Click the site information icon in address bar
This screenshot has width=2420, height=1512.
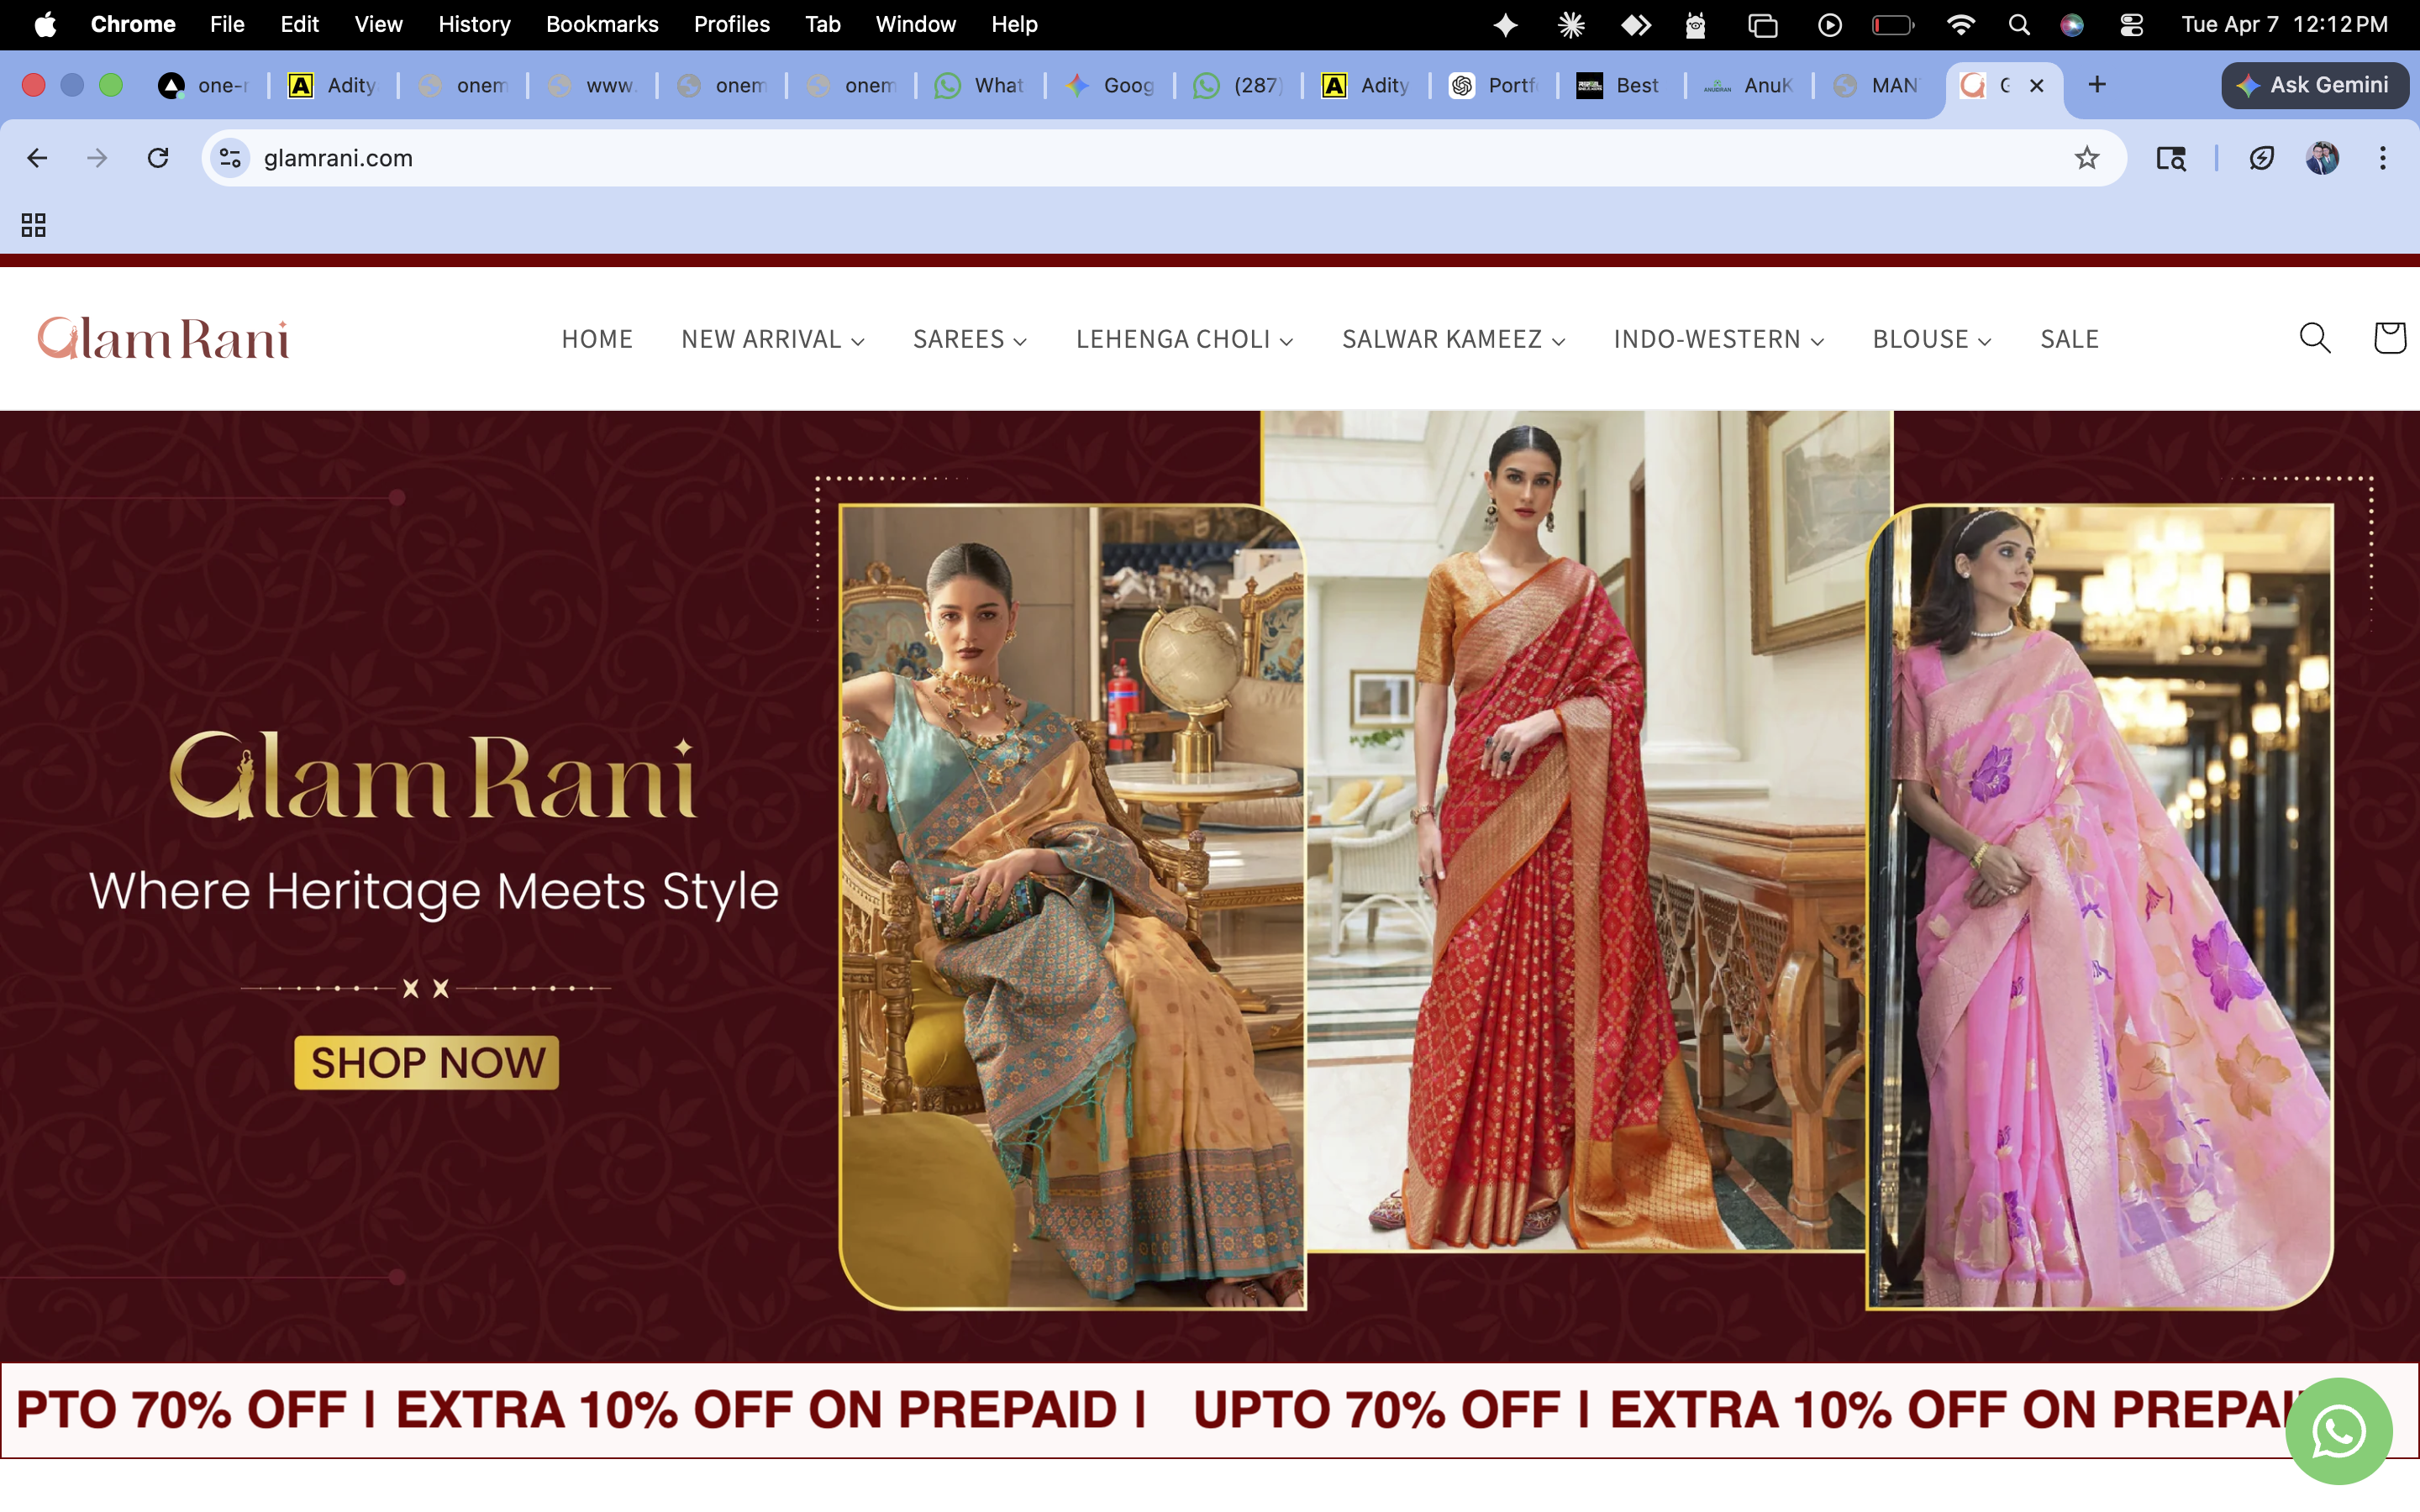(230, 158)
